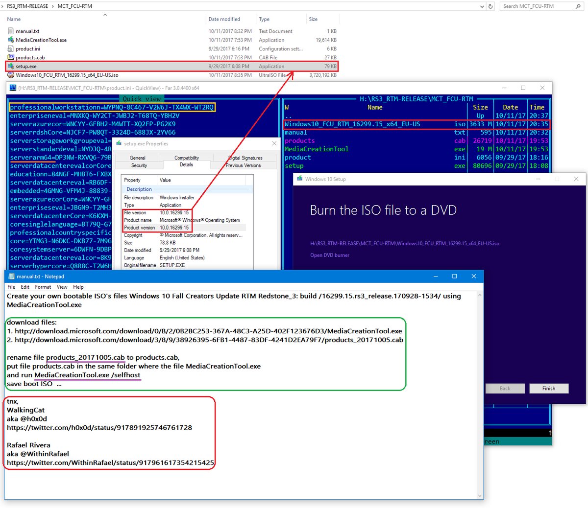Click the setup.exe Properties title icon
Viewport: 588px width, 508px height.
pyautogui.click(x=119, y=144)
